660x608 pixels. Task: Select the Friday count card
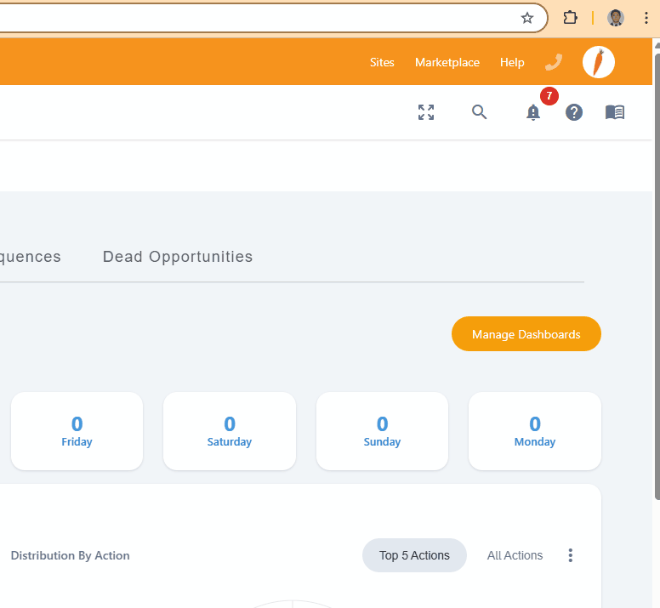coord(77,431)
